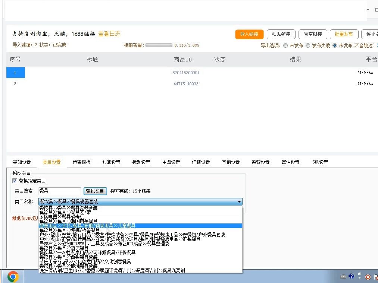Start batch publishing with 批量发布
This screenshot has height=283, width=378.
click(344, 34)
